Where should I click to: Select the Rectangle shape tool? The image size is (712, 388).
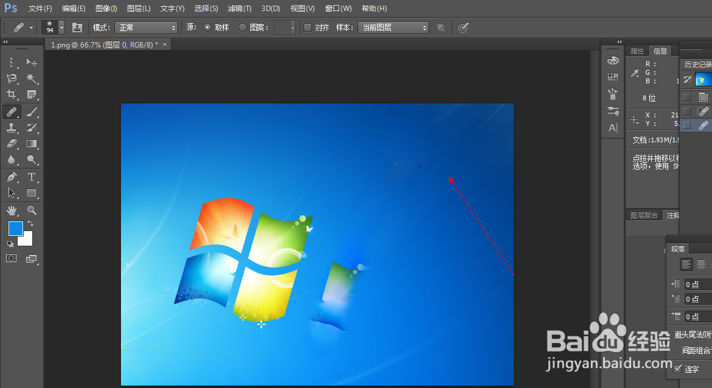tap(32, 193)
